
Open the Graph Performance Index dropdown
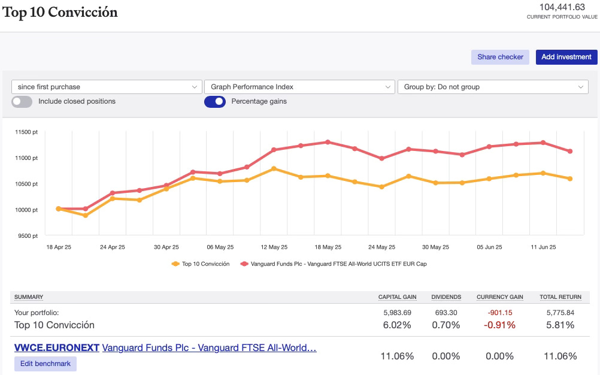click(x=299, y=87)
